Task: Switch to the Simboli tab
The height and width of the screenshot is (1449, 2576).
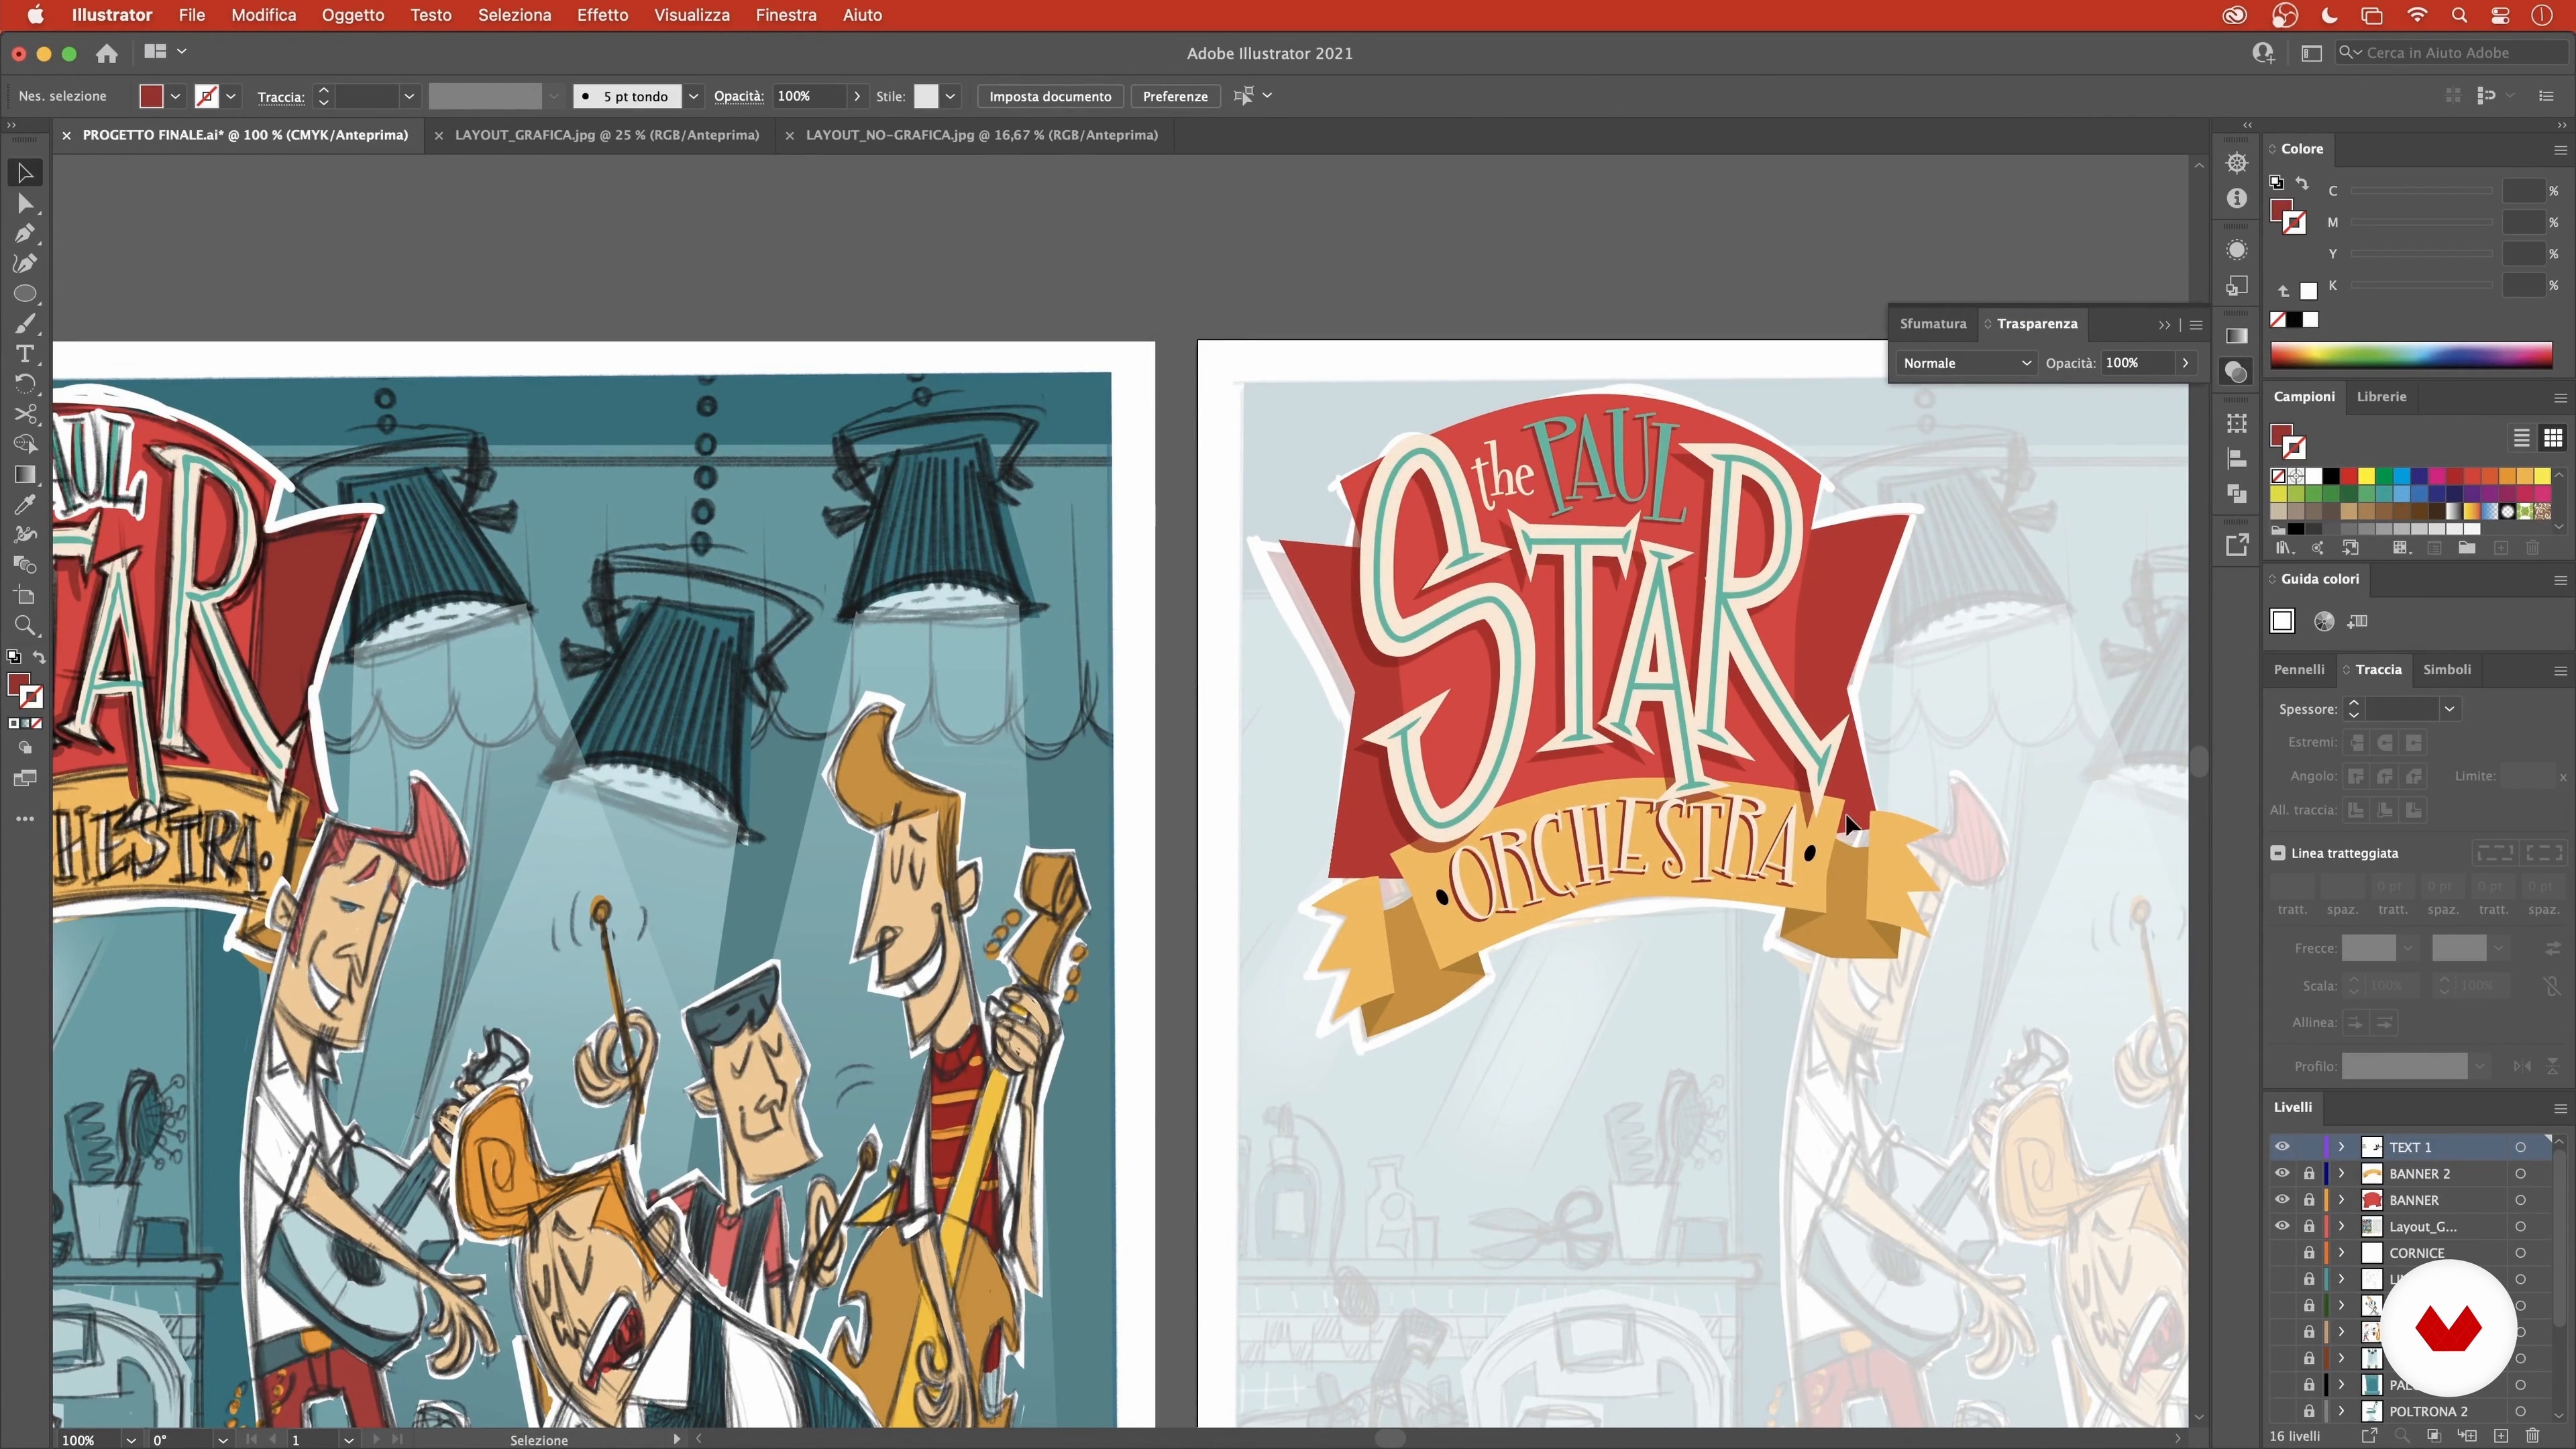Action: click(2447, 670)
